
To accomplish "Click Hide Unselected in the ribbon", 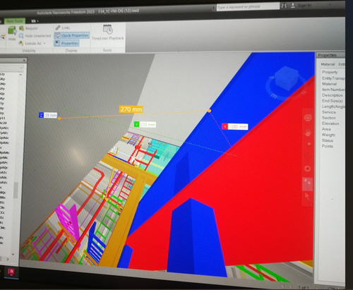I will point(35,36).
